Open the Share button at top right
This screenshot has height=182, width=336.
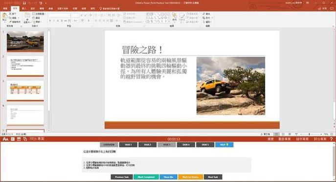point(322,8)
